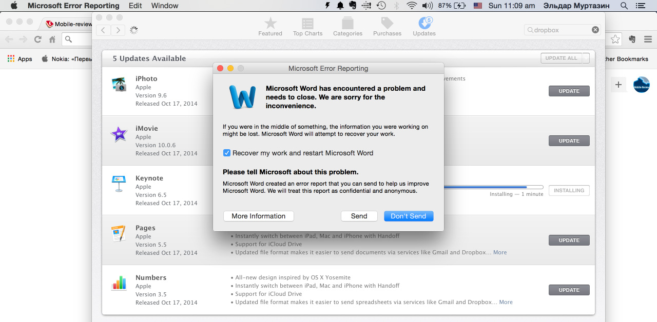
Task: Open the Window menu
Action: click(x=165, y=6)
